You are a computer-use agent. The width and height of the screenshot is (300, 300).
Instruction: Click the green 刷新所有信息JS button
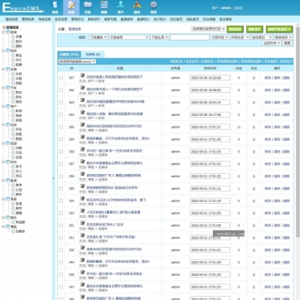coord(279,29)
